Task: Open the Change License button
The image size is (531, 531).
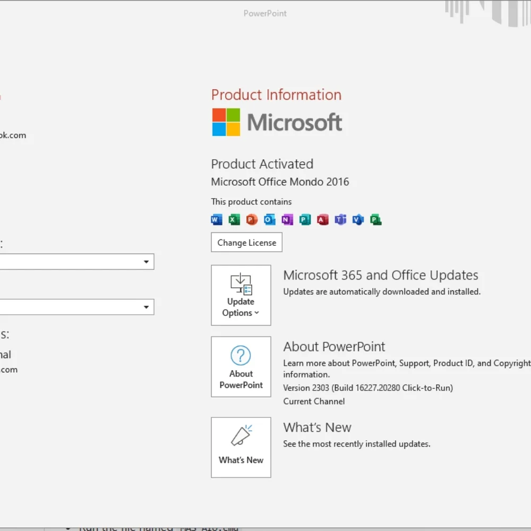Action: pyautogui.click(x=246, y=242)
